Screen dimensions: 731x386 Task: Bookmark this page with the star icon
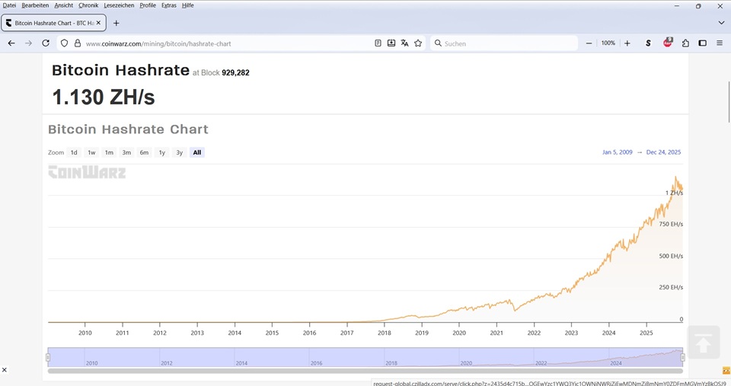(418, 43)
